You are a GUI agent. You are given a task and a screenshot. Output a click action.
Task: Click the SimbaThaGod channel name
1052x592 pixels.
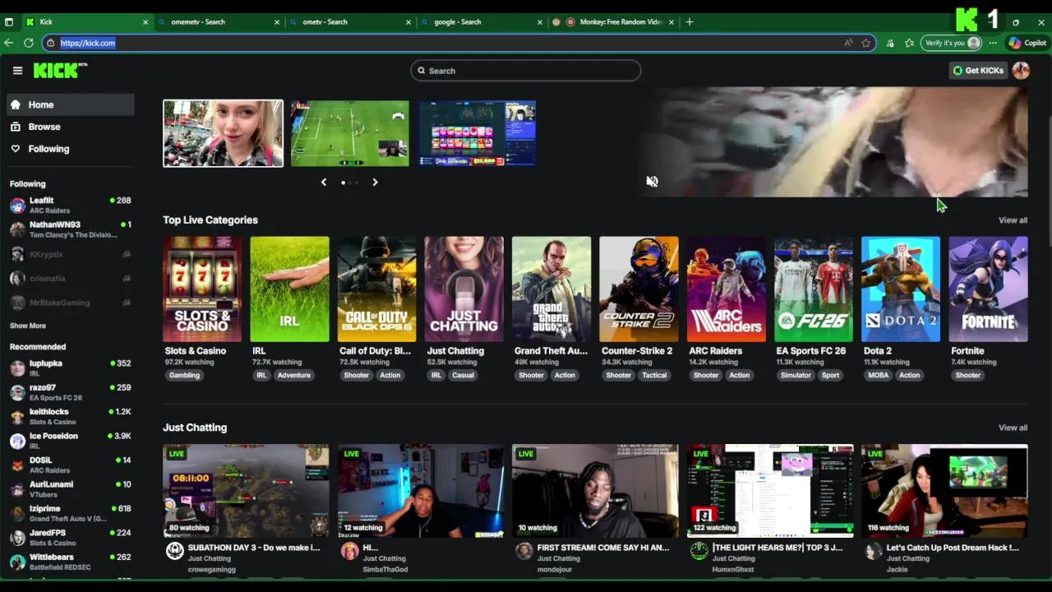385,569
